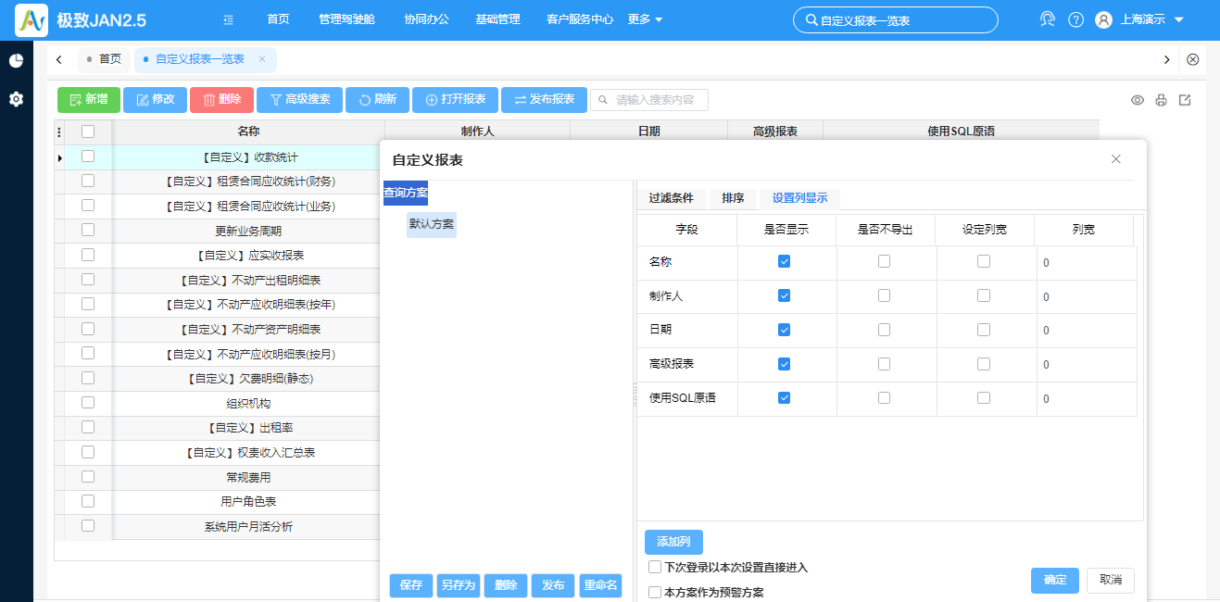Click the print icon above the report list
The height and width of the screenshot is (602, 1220).
[x=1161, y=100]
